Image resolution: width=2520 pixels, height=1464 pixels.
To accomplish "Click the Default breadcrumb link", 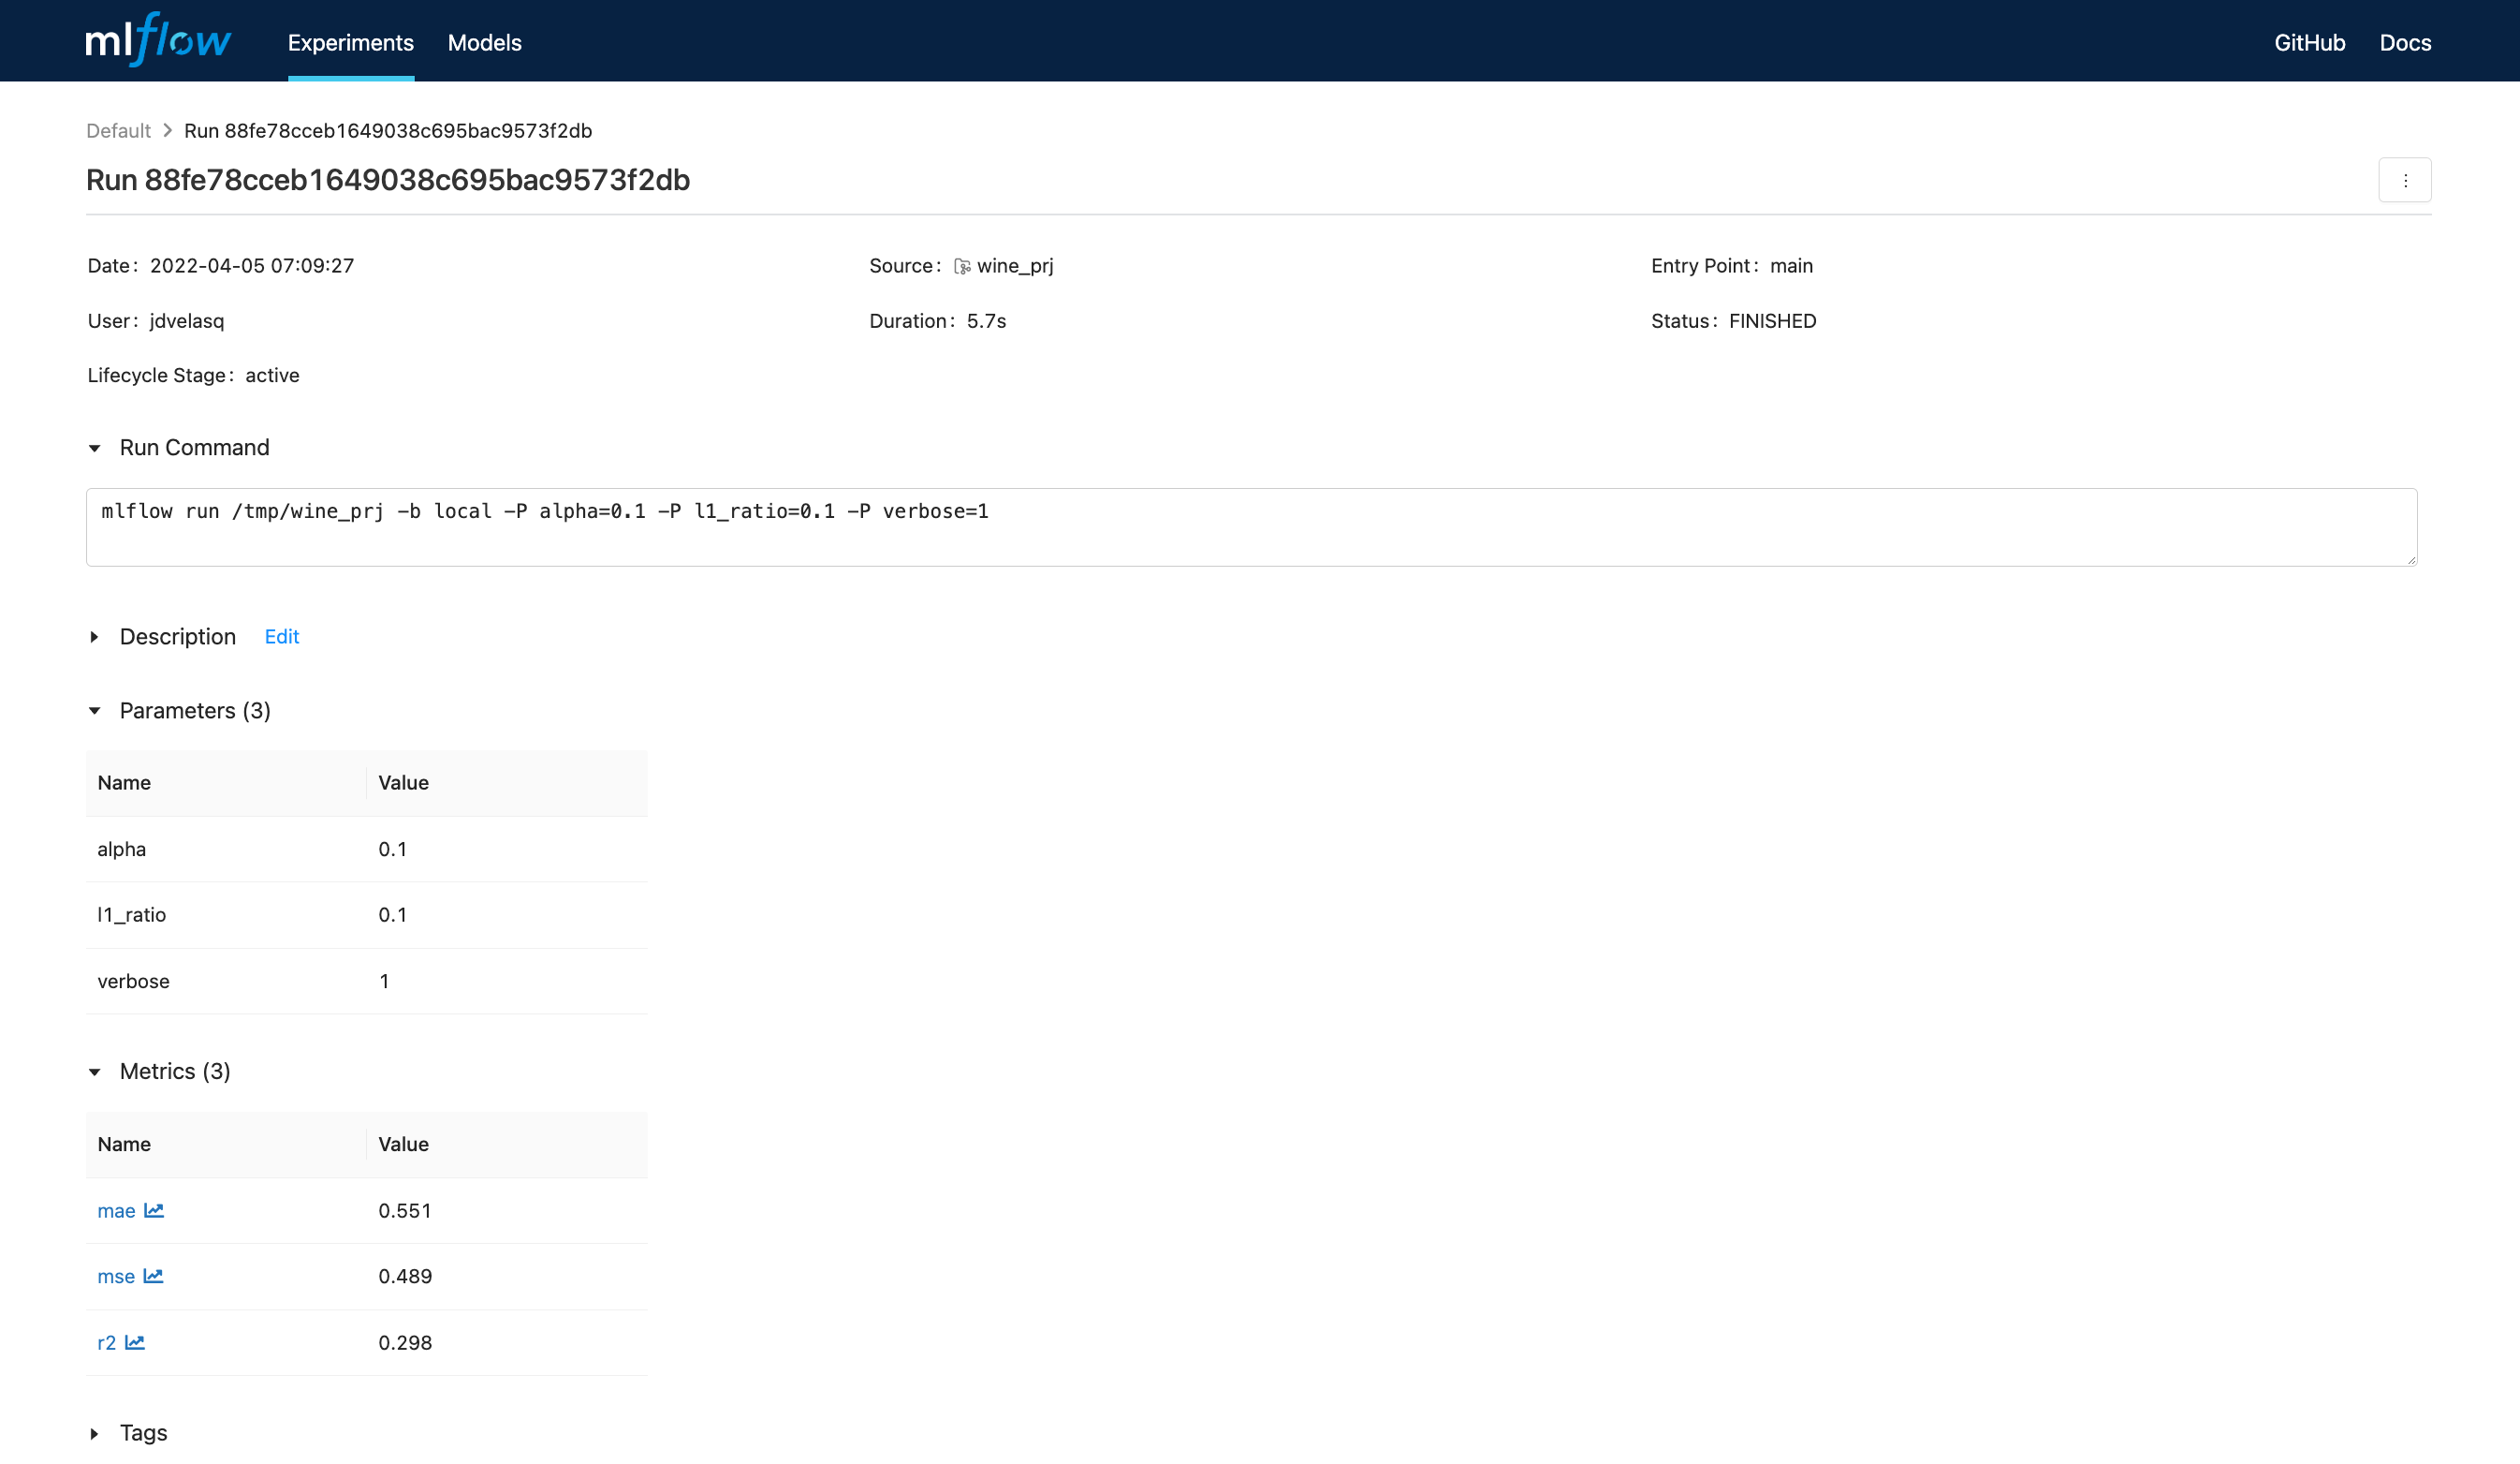I will 119,129.
